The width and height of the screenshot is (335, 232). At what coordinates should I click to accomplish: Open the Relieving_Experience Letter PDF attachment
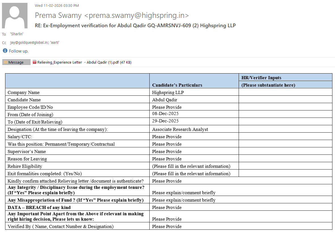pyautogui.click(x=84, y=62)
